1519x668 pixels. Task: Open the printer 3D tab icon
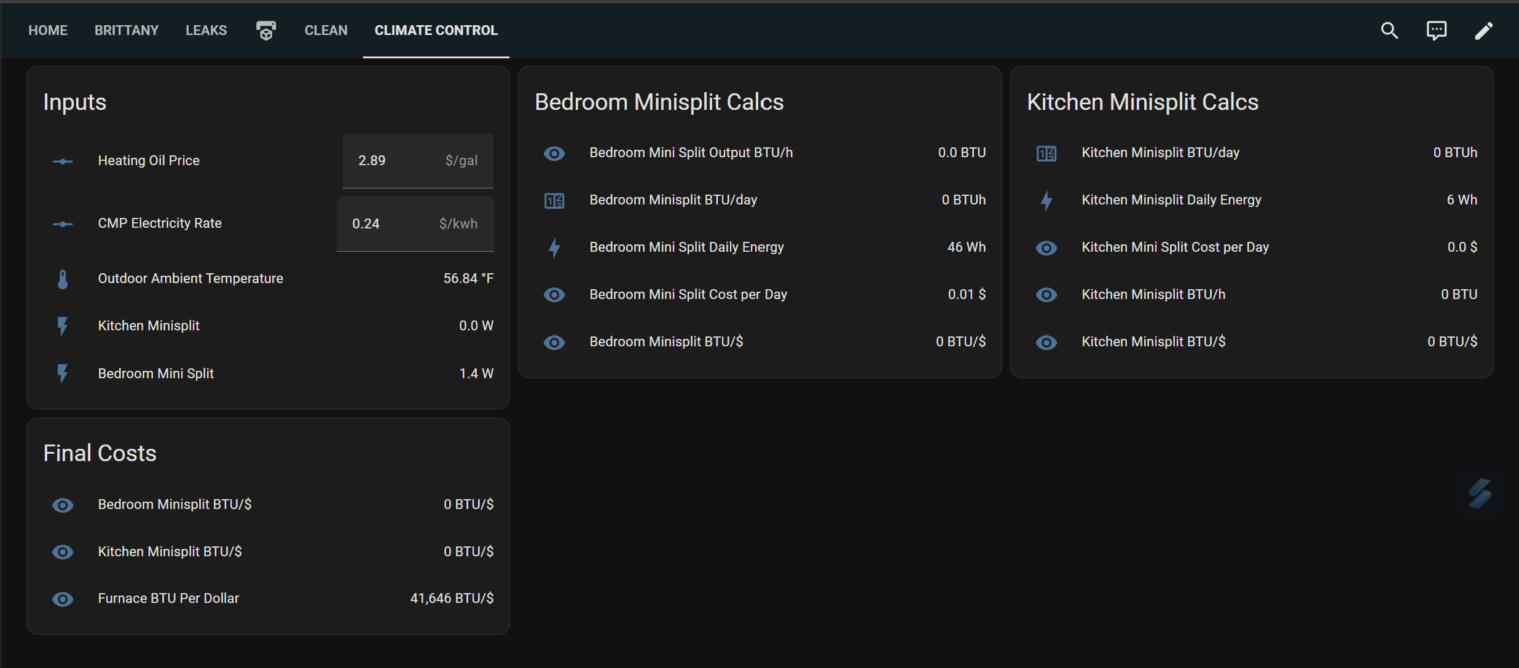click(x=265, y=30)
